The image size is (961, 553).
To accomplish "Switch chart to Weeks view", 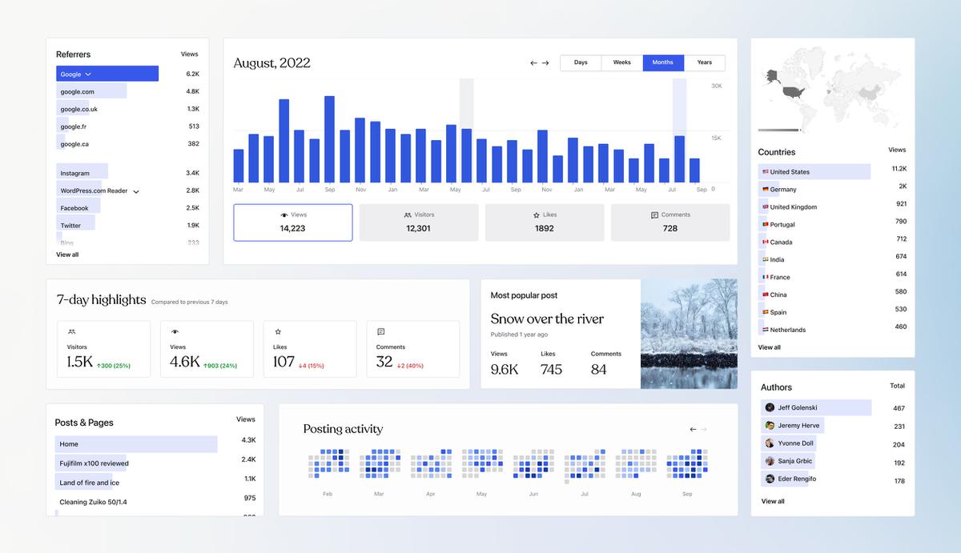I will tap(622, 62).
